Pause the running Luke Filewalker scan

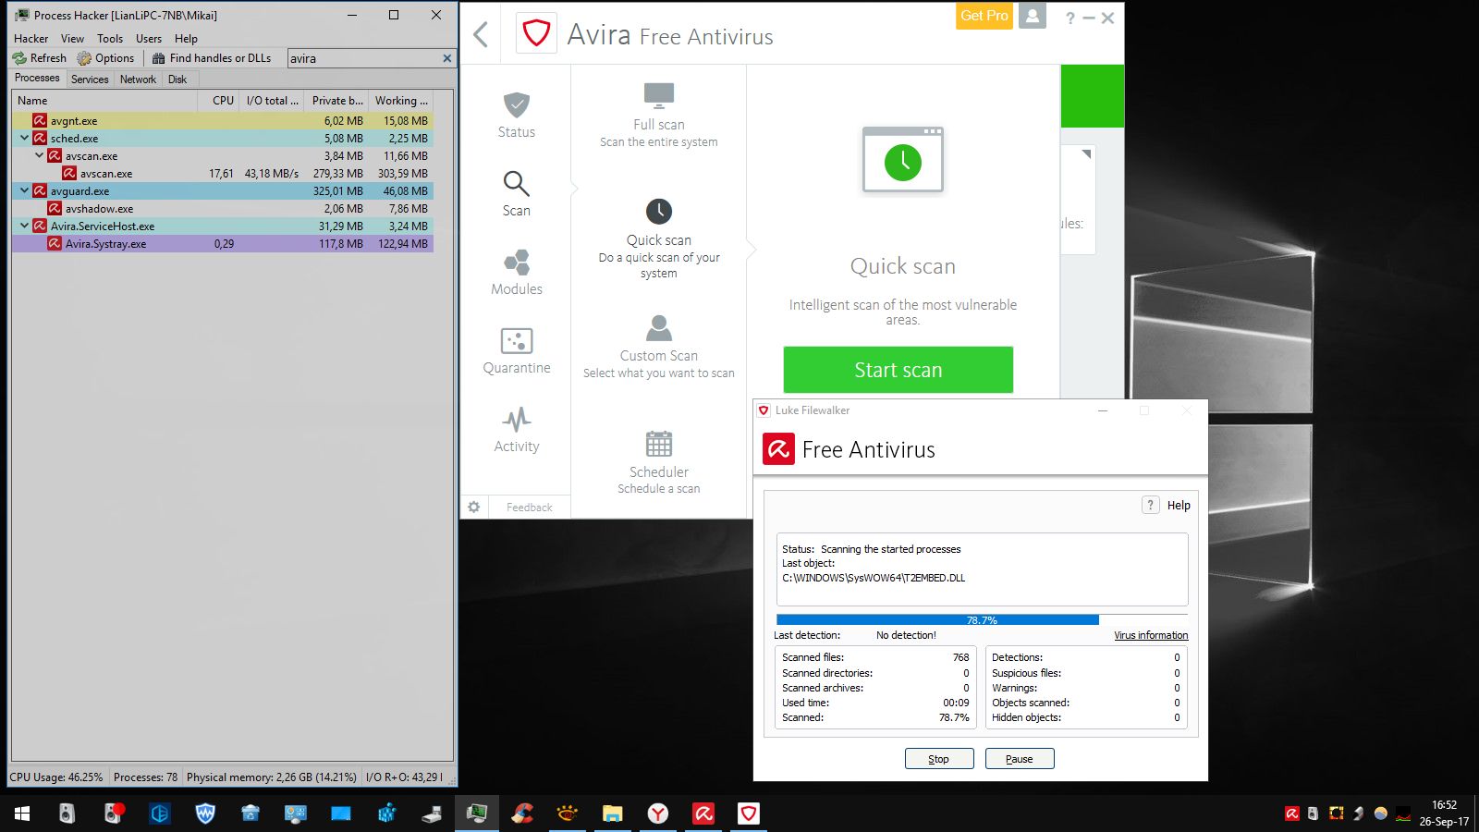coord(1020,759)
